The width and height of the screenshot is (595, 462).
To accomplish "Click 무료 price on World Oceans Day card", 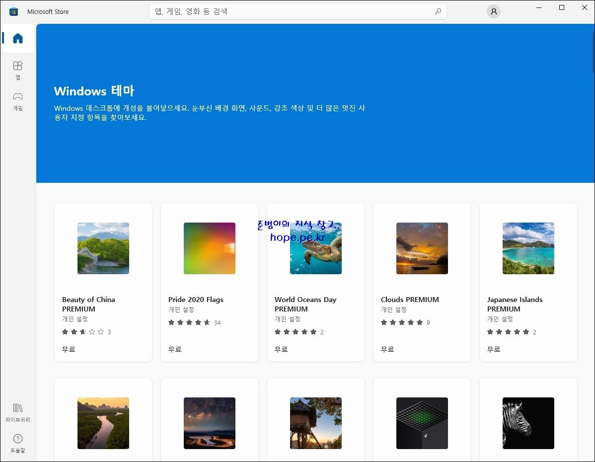I will pos(281,349).
